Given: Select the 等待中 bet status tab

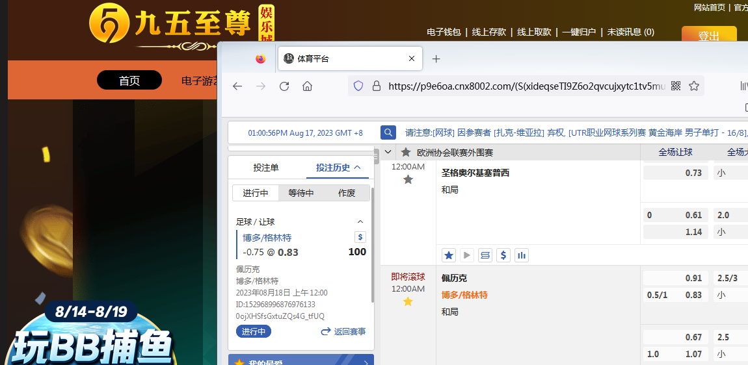Looking at the screenshot, I should pyautogui.click(x=301, y=193).
